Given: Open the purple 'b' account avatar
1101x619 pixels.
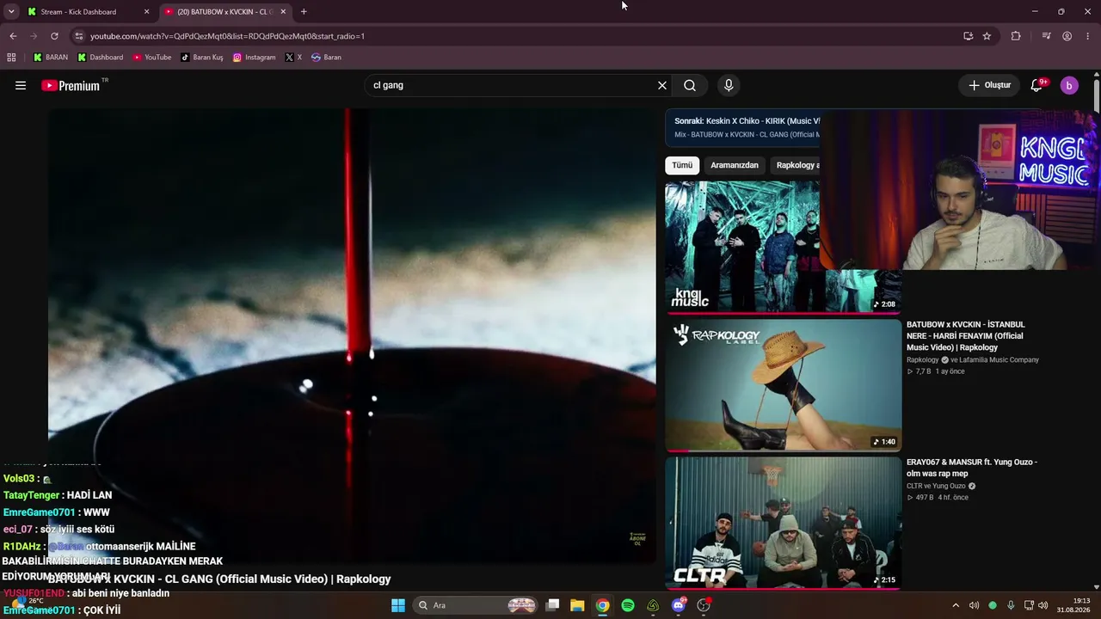Looking at the screenshot, I should (1069, 85).
